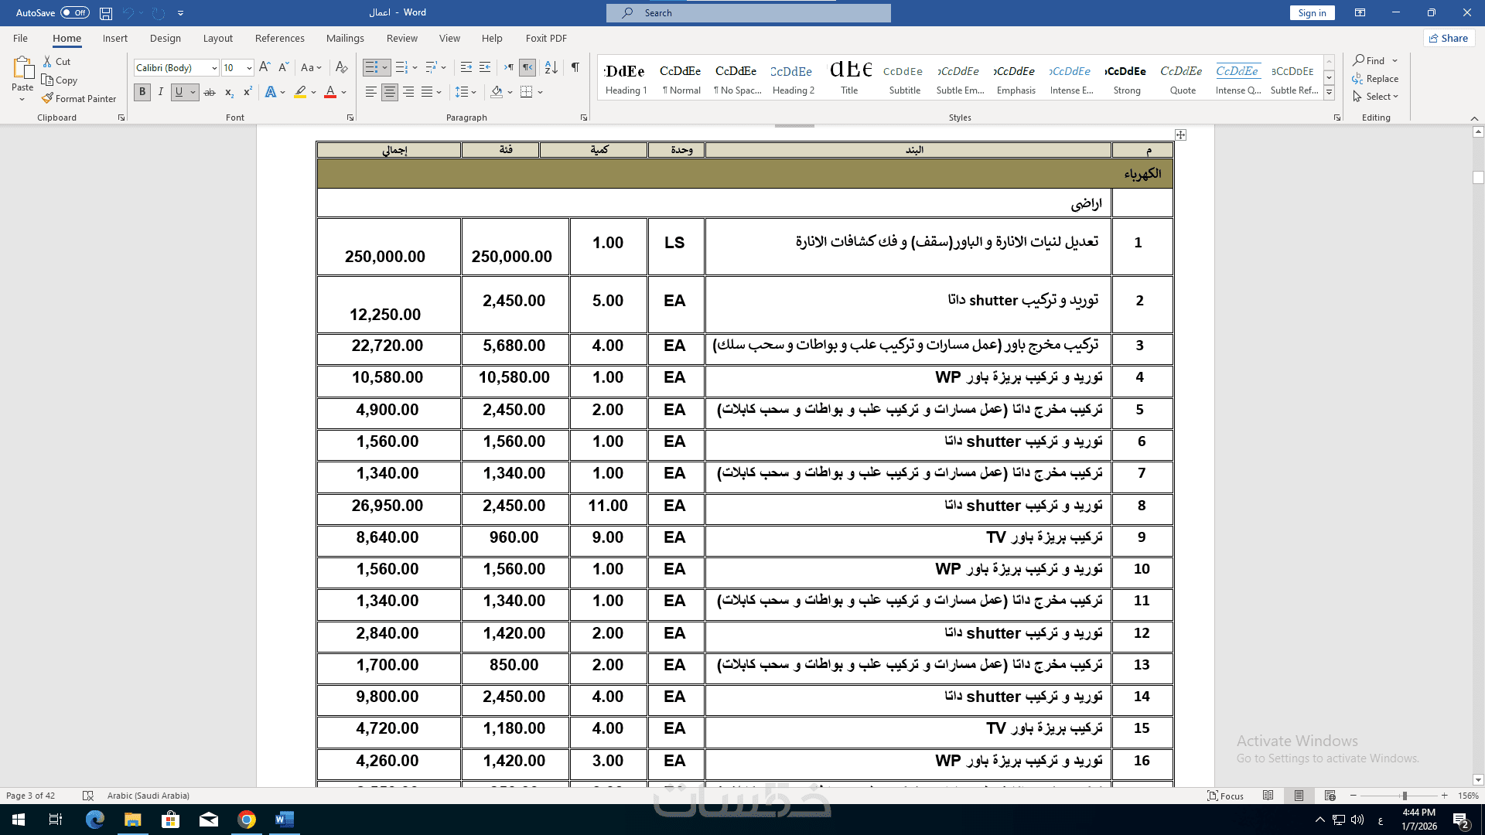Viewport: 1485px width, 835px height.
Task: Toggle Show/Hide paragraph marks
Action: 575,68
